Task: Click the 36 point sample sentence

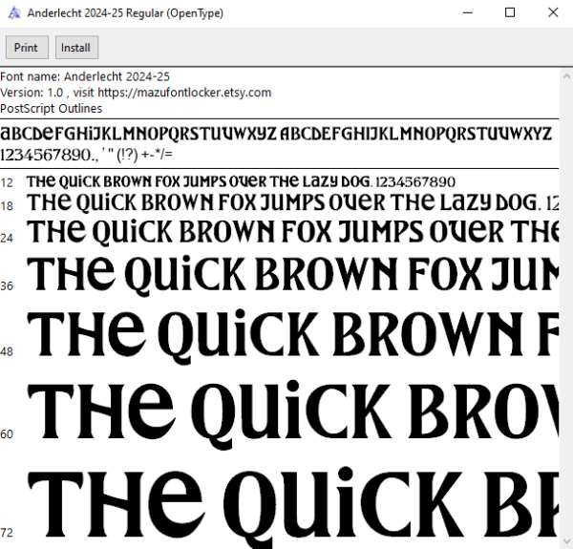Action: click(x=293, y=276)
